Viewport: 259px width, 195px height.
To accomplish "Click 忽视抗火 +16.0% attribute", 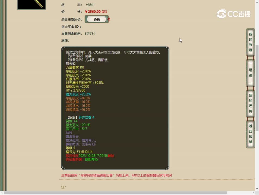I will tap(78, 98).
